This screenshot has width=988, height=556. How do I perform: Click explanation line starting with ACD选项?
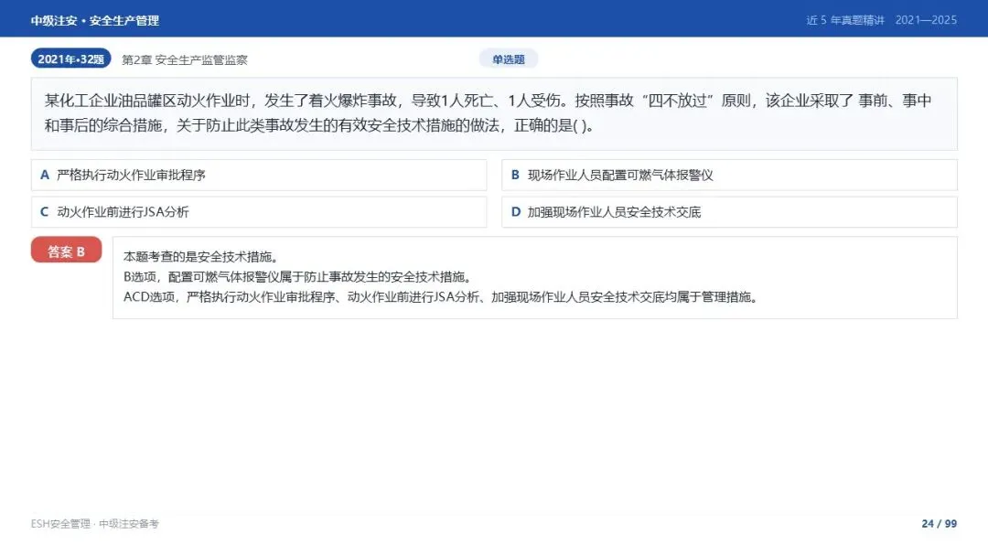440,297
